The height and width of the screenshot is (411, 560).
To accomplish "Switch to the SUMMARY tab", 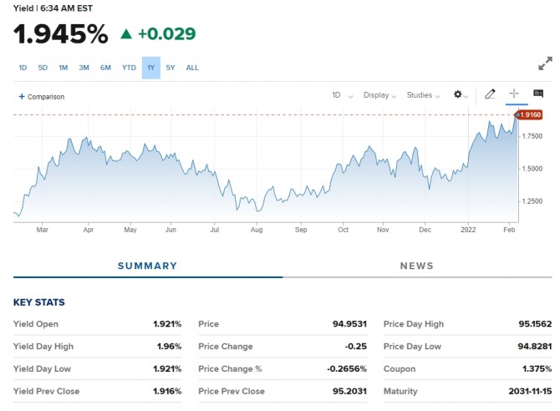I will coord(147,266).
